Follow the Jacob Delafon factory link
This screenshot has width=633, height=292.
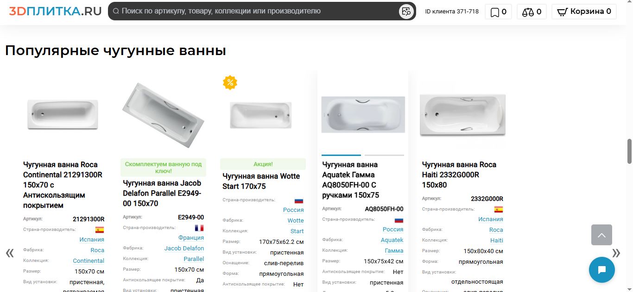pos(184,249)
